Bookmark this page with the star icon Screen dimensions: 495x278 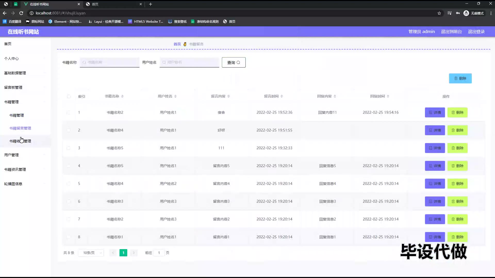click(x=439, y=13)
